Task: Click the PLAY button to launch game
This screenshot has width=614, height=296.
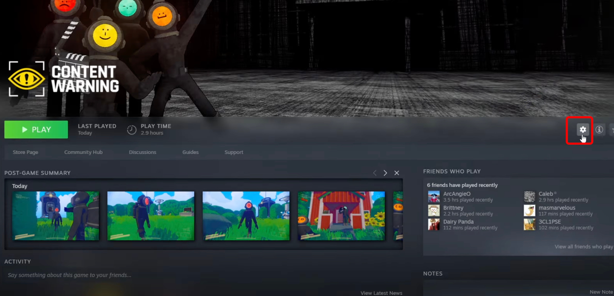Action: (36, 130)
